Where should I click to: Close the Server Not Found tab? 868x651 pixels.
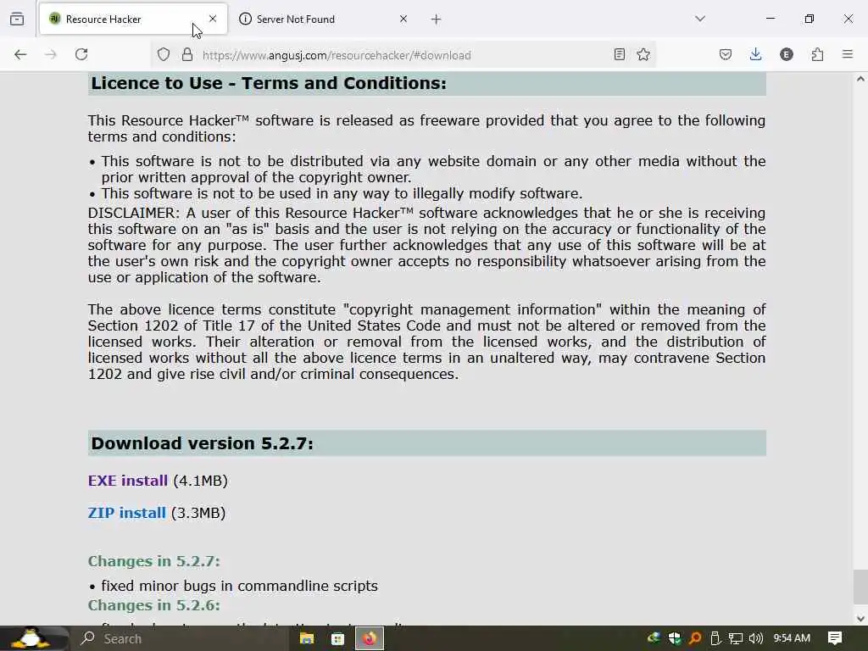(403, 19)
